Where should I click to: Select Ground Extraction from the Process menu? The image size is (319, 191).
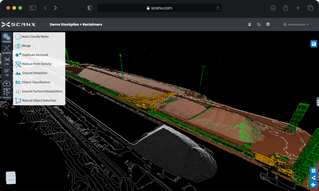pyautogui.click(x=34, y=73)
